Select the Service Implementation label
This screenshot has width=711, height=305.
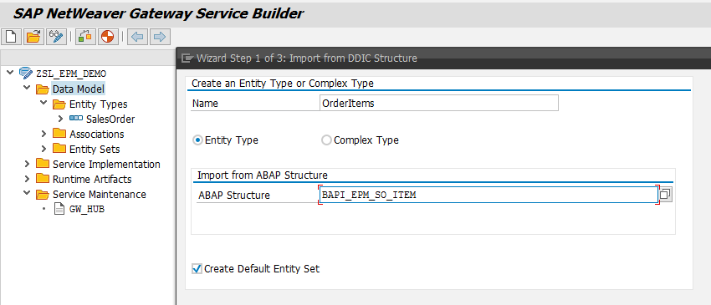(106, 164)
